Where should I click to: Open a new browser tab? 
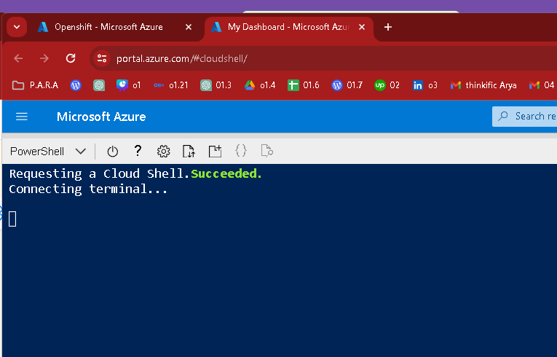388,27
